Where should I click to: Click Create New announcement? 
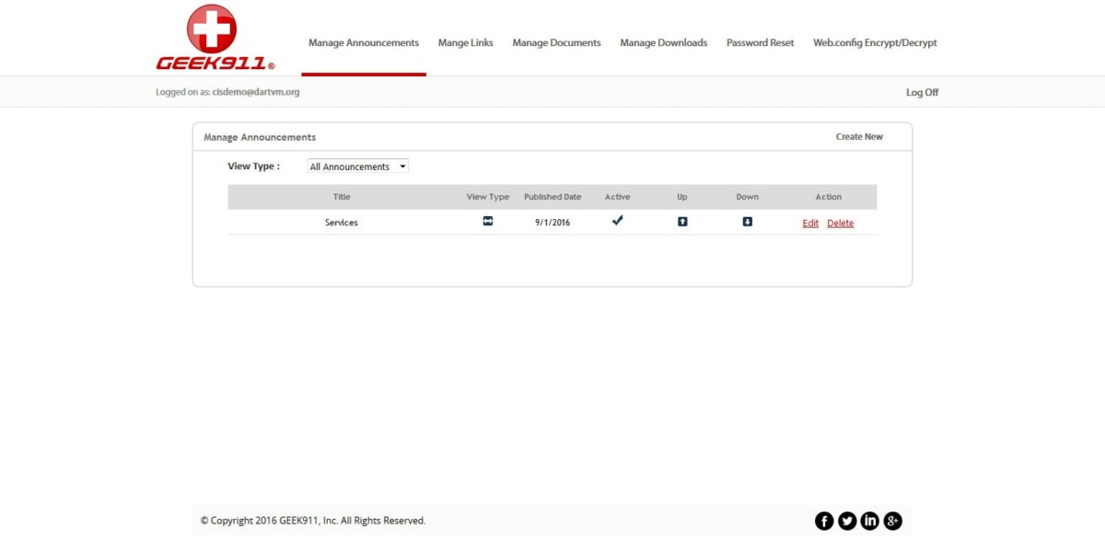(859, 136)
